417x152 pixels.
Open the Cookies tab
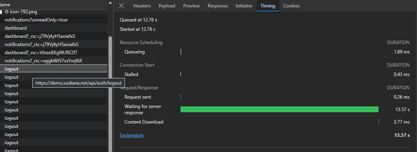coord(291,5)
